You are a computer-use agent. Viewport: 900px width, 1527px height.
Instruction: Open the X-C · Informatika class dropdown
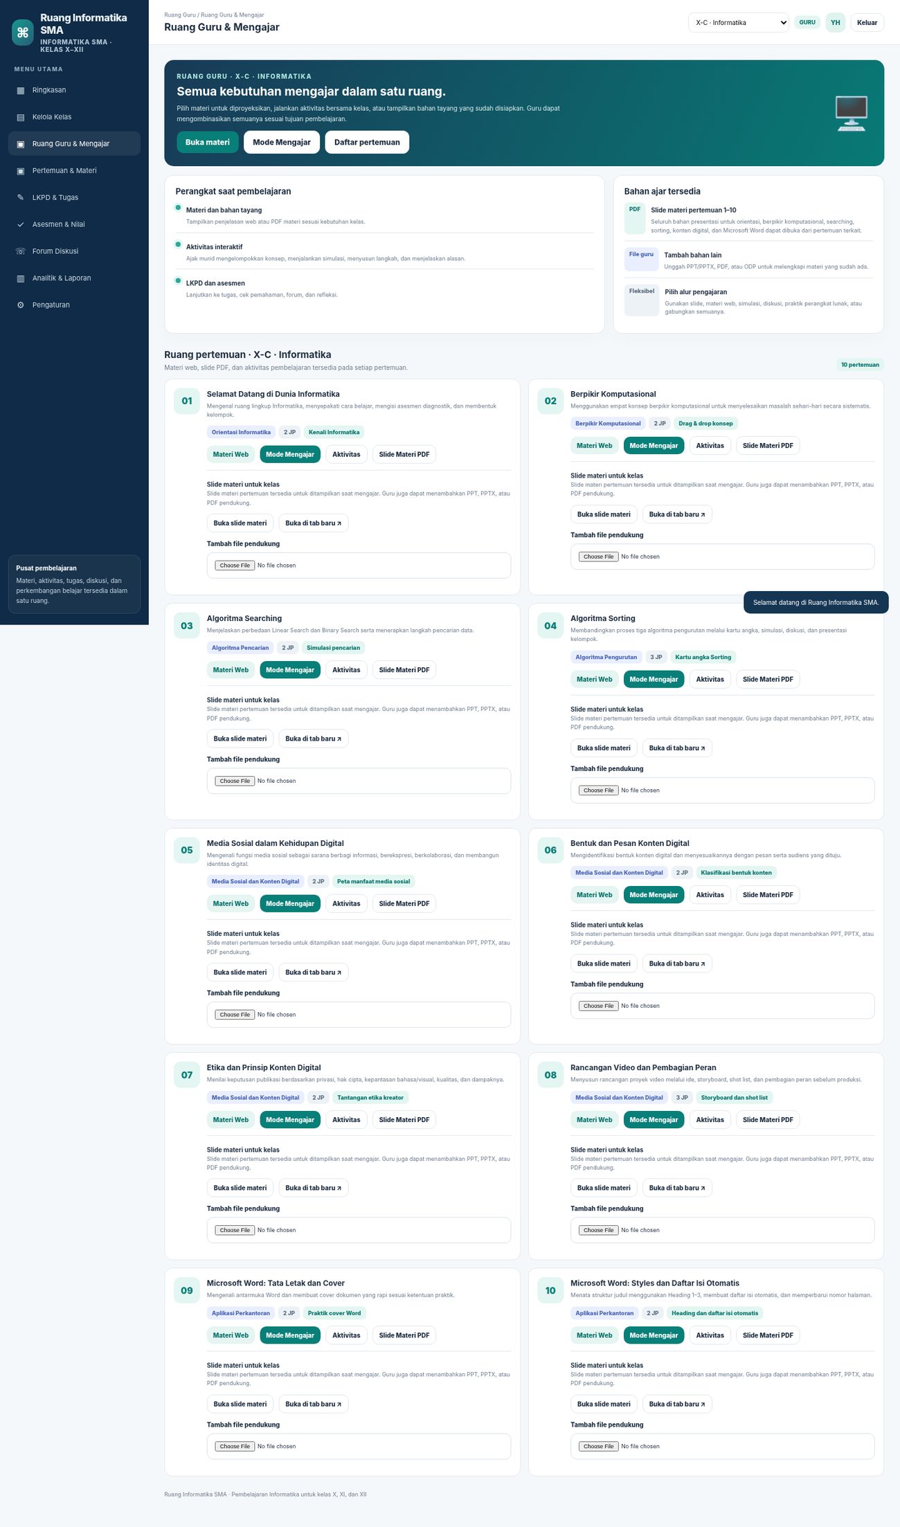click(x=738, y=23)
